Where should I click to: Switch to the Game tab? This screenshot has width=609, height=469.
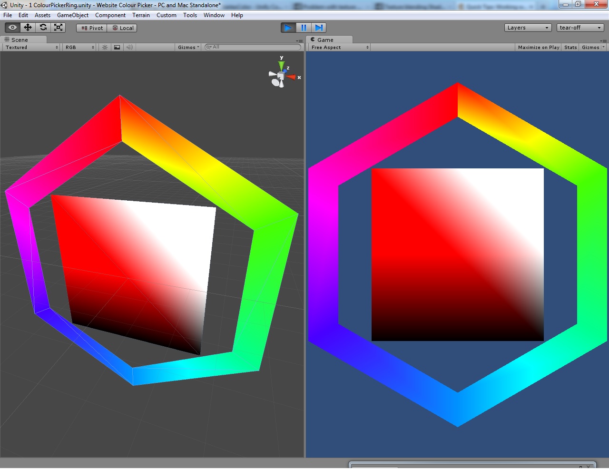[x=330, y=40]
